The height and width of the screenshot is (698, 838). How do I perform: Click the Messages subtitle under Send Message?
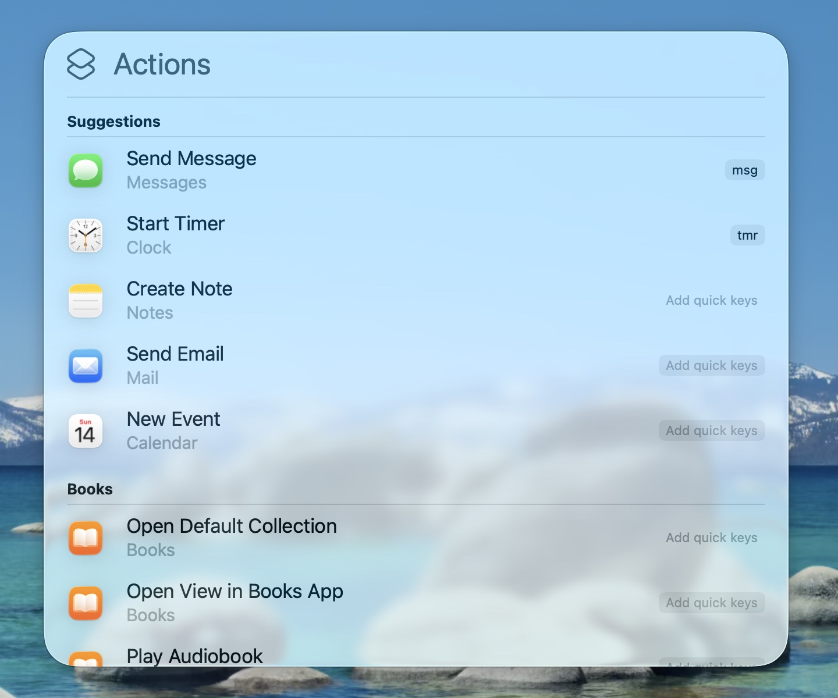[x=166, y=183]
